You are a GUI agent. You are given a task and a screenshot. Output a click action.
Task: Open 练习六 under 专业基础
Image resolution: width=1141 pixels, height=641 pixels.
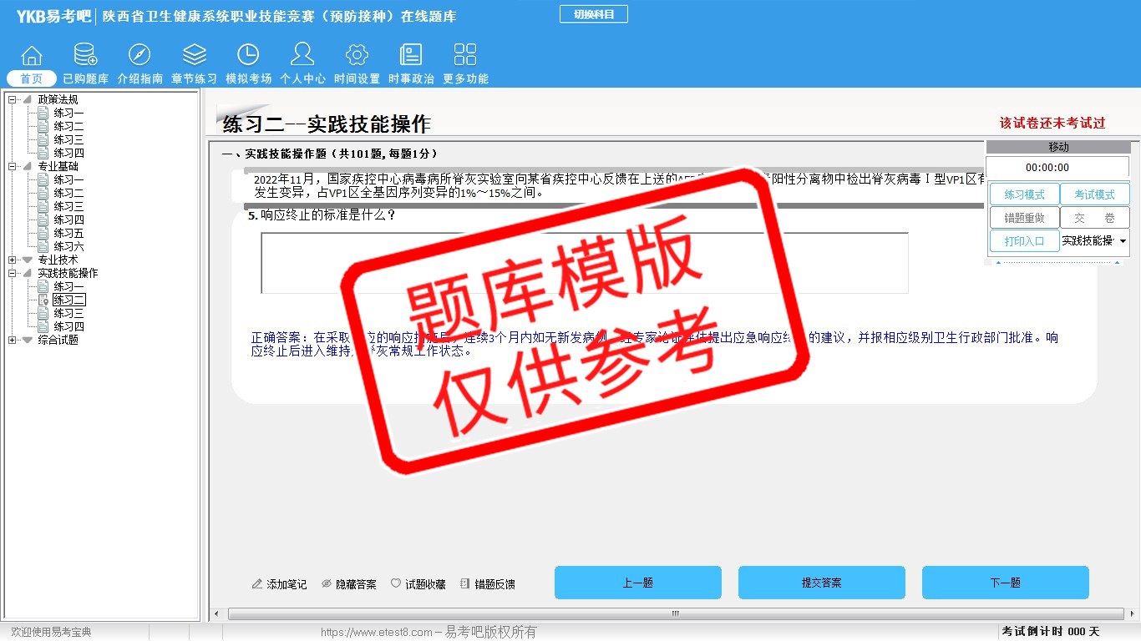click(x=68, y=246)
